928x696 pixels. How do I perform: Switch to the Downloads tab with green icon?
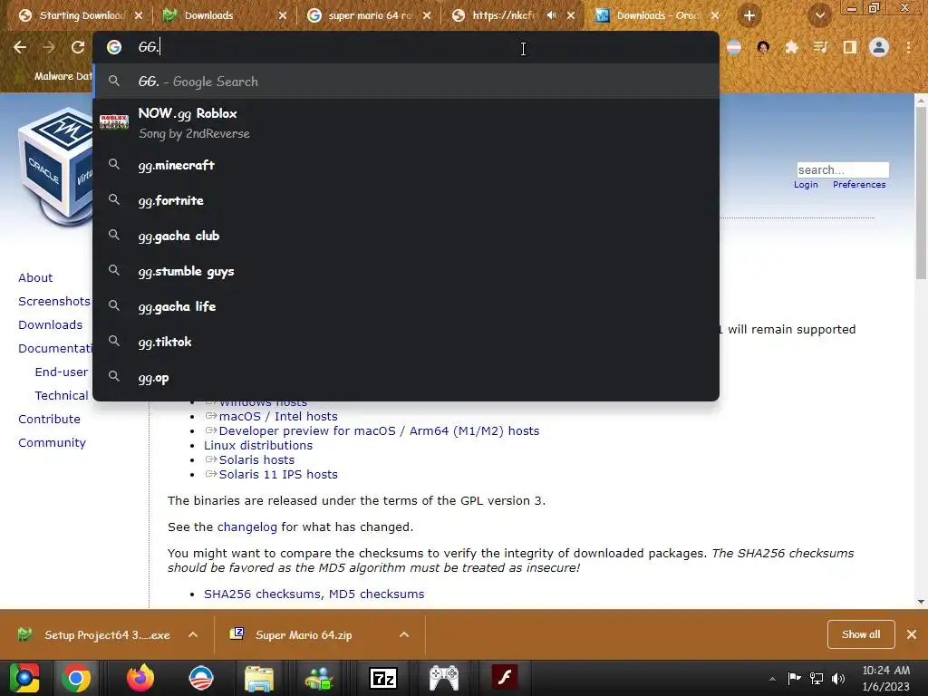[x=225, y=15]
